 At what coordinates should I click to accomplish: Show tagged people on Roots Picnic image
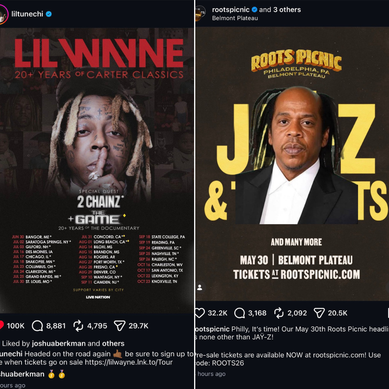pyautogui.click(x=200, y=287)
